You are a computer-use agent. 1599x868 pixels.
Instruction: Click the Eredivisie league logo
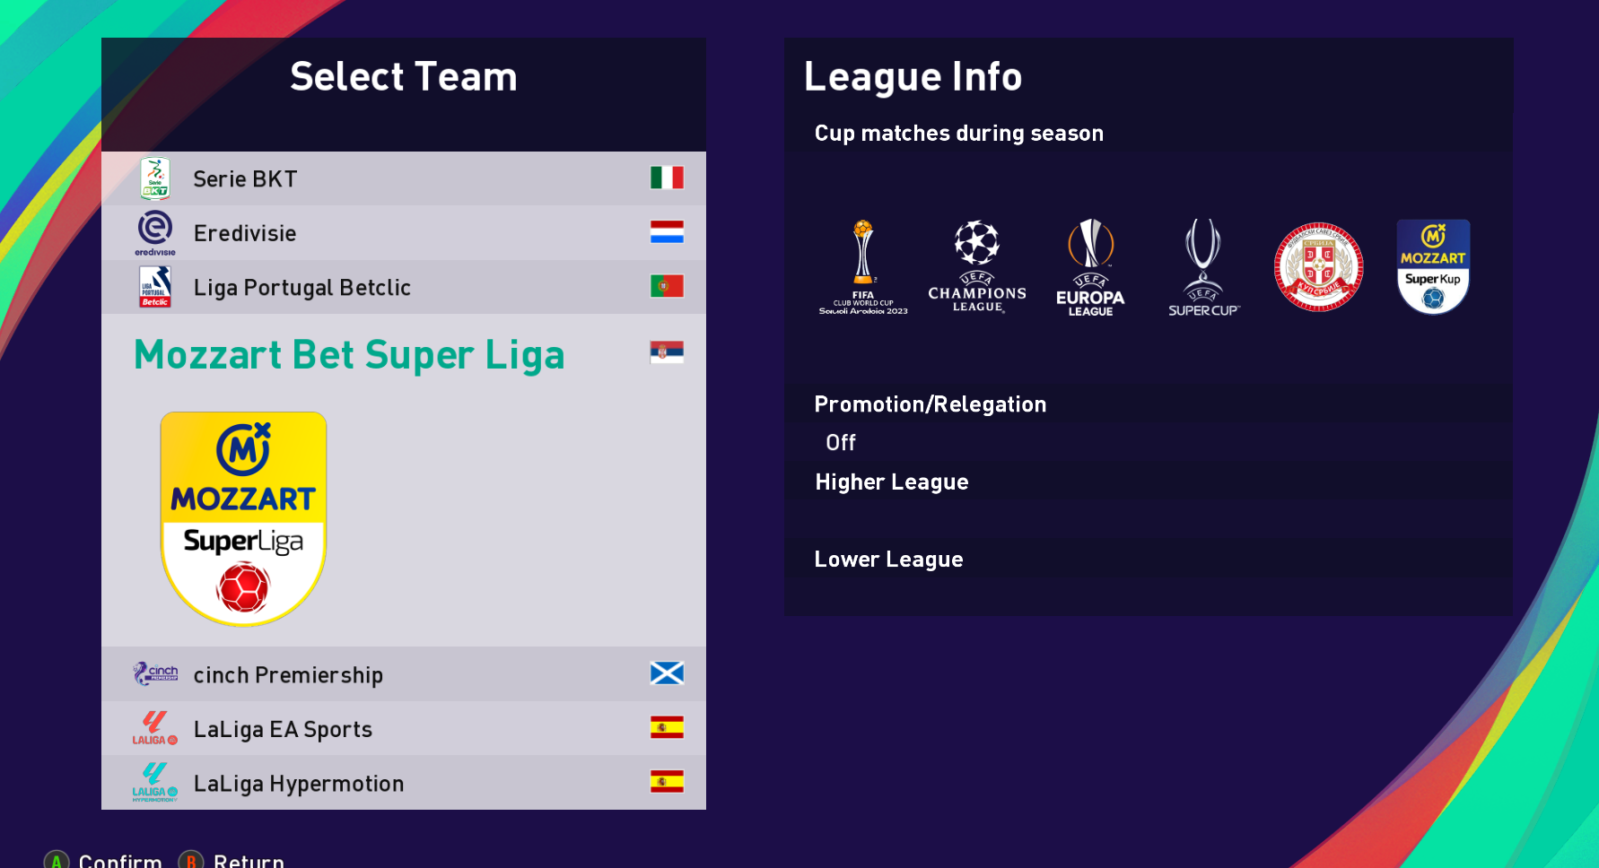click(155, 233)
